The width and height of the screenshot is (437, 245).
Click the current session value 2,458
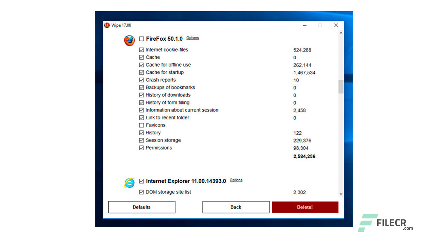click(x=299, y=110)
